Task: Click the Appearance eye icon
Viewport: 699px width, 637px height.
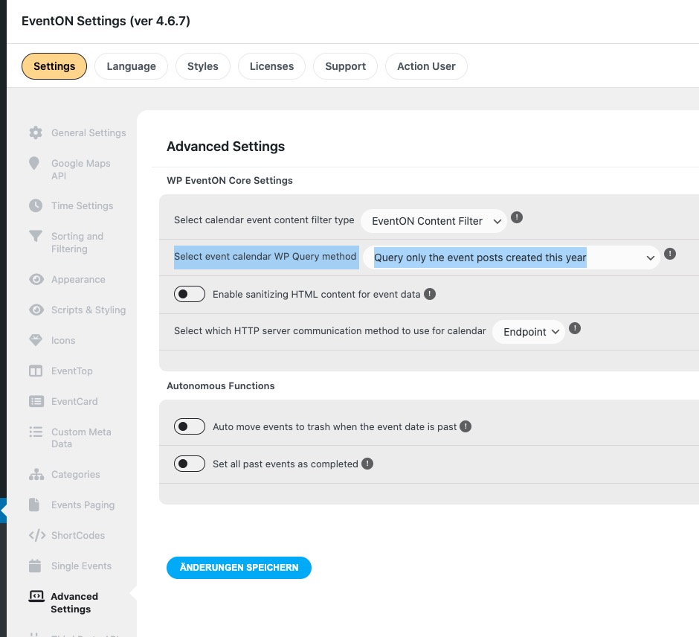Action: 36,279
